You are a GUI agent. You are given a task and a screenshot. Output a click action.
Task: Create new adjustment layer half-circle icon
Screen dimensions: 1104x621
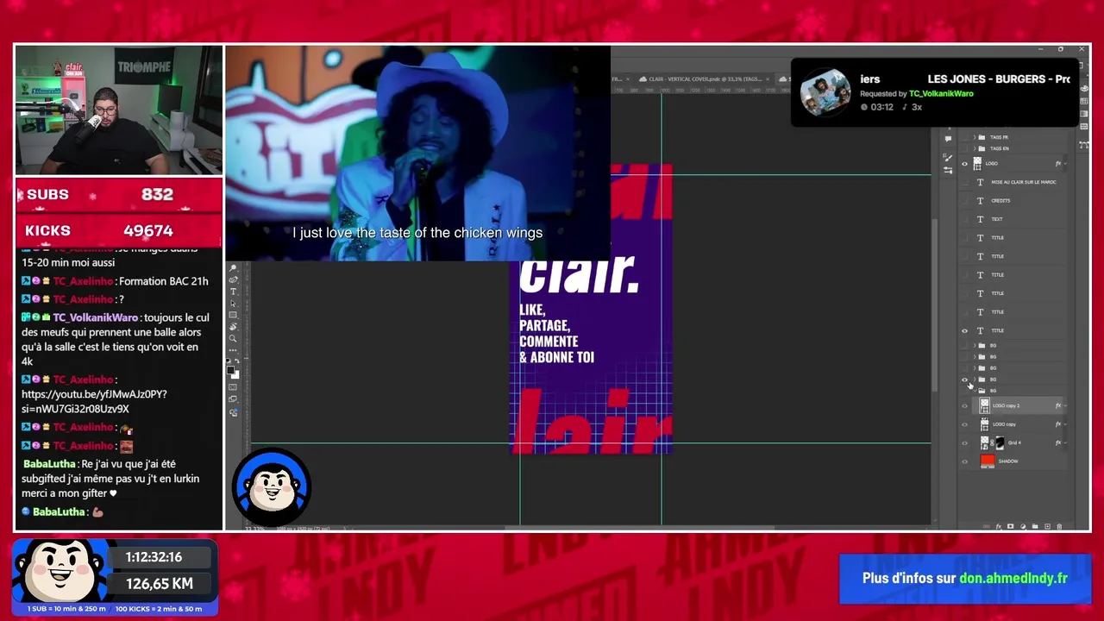[x=1023, y=526]
